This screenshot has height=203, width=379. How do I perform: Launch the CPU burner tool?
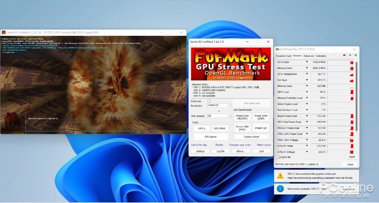tap(211, 137)
